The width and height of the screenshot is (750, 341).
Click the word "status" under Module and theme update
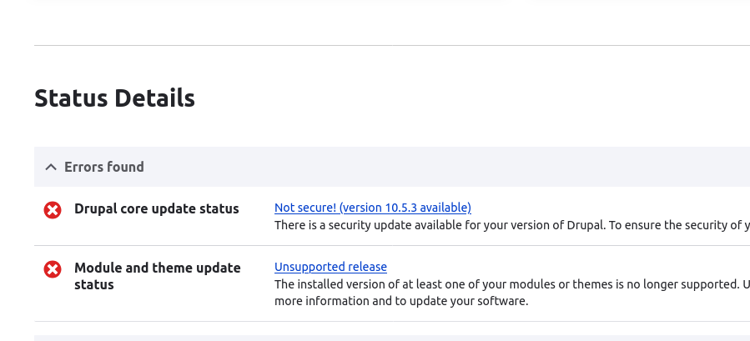pyautogui.click(x=94, y=285)
